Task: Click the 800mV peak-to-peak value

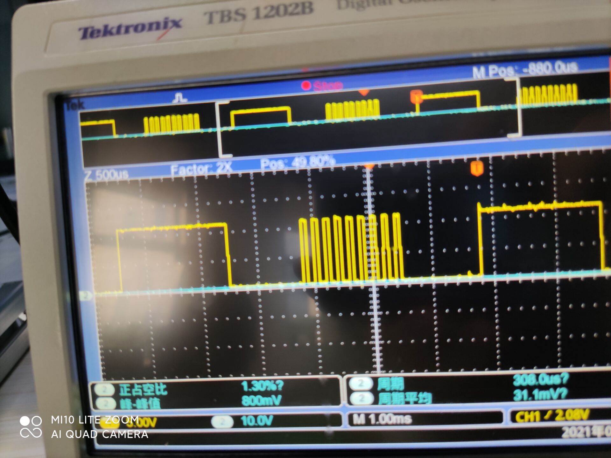Action: [262, 400]
